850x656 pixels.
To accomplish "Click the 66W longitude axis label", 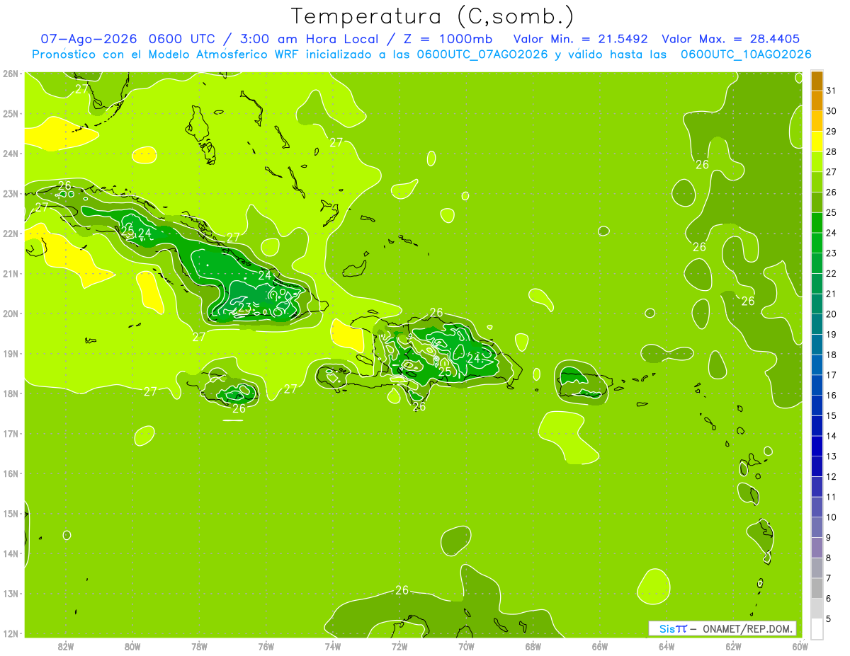I will pyautogui.click(x=600, y=646).
